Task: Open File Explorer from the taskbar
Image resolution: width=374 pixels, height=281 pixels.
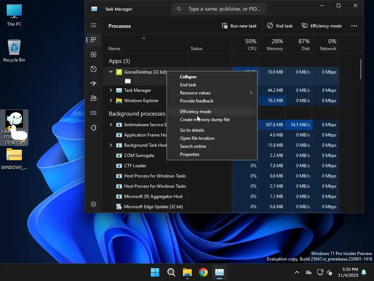Action: (x=187, y=272)
